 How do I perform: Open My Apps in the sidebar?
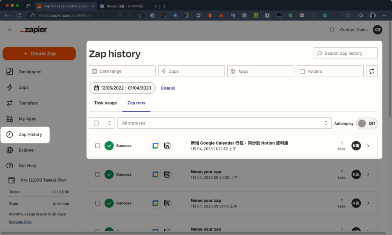point(27,119)
